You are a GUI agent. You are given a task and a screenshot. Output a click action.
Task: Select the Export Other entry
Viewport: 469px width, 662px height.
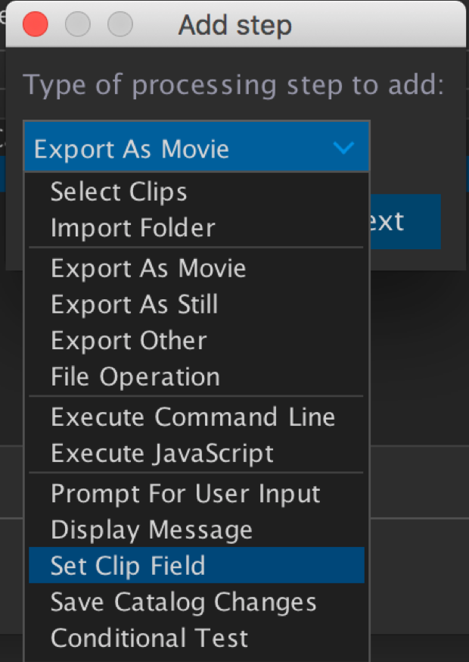click(x=129, y=341)
